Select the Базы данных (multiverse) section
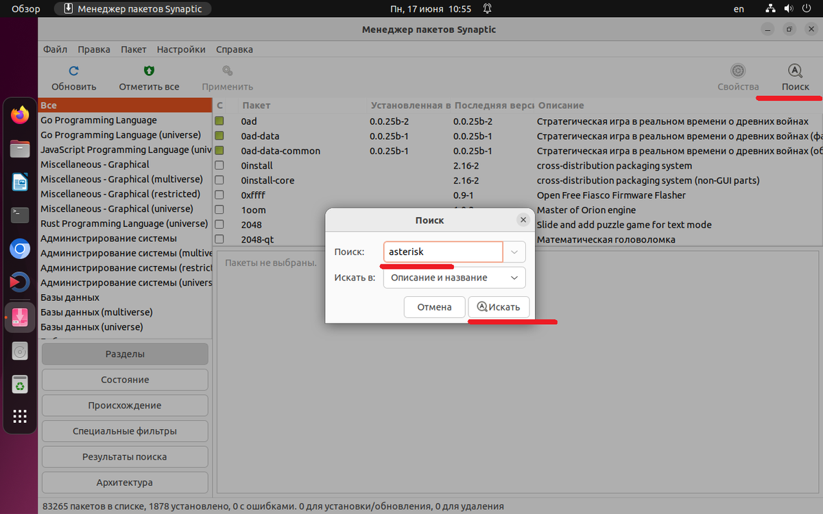Image resolution: width=823 pixels, height=514 pixels. (125, 312)
